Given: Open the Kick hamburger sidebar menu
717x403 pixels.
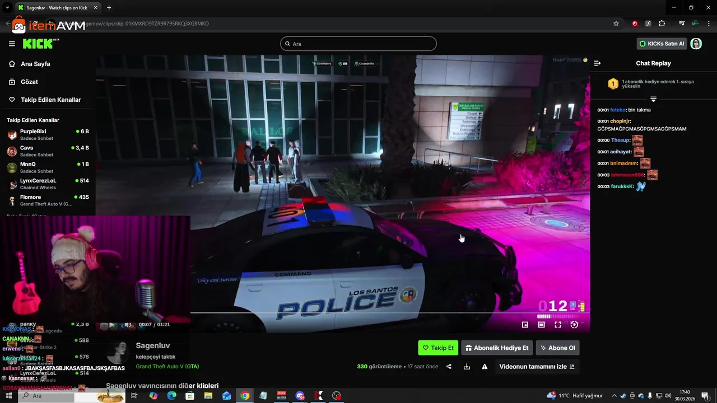Looking at the screenshot, I should pyautogui.click(x=12, y=44).
